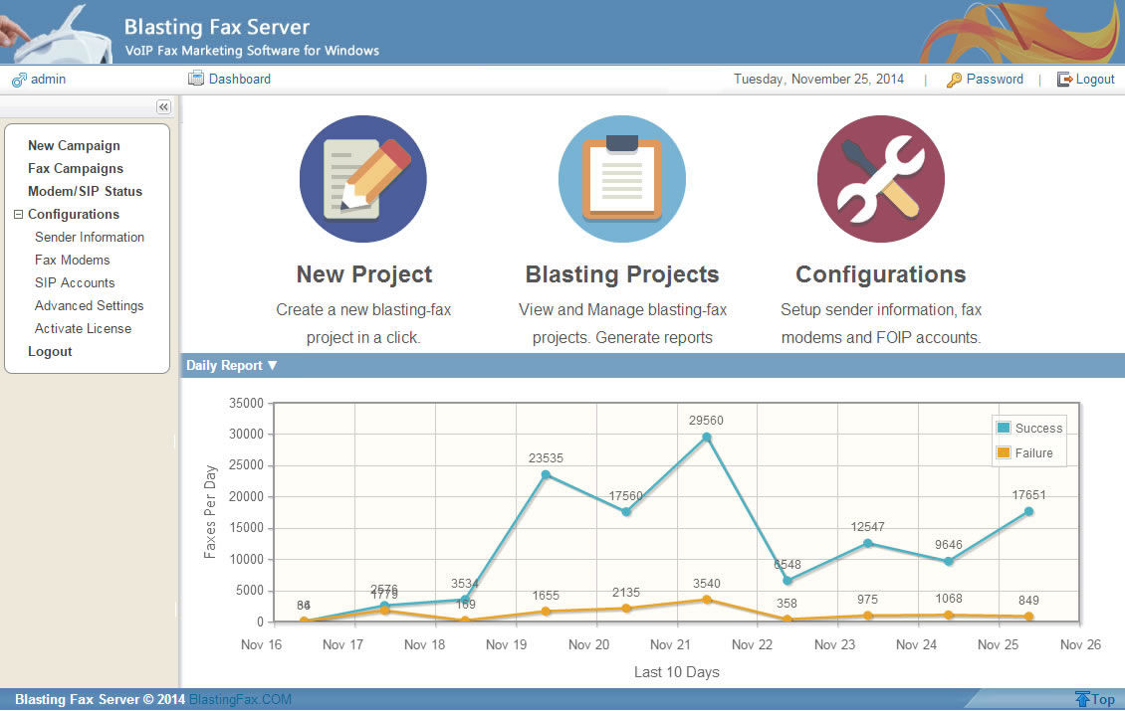Click the New Project heading
The height and width of the screenshot is (711, 1125).
363,274
